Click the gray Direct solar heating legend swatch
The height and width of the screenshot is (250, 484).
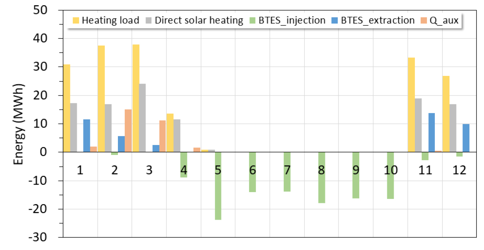[148, 20]
